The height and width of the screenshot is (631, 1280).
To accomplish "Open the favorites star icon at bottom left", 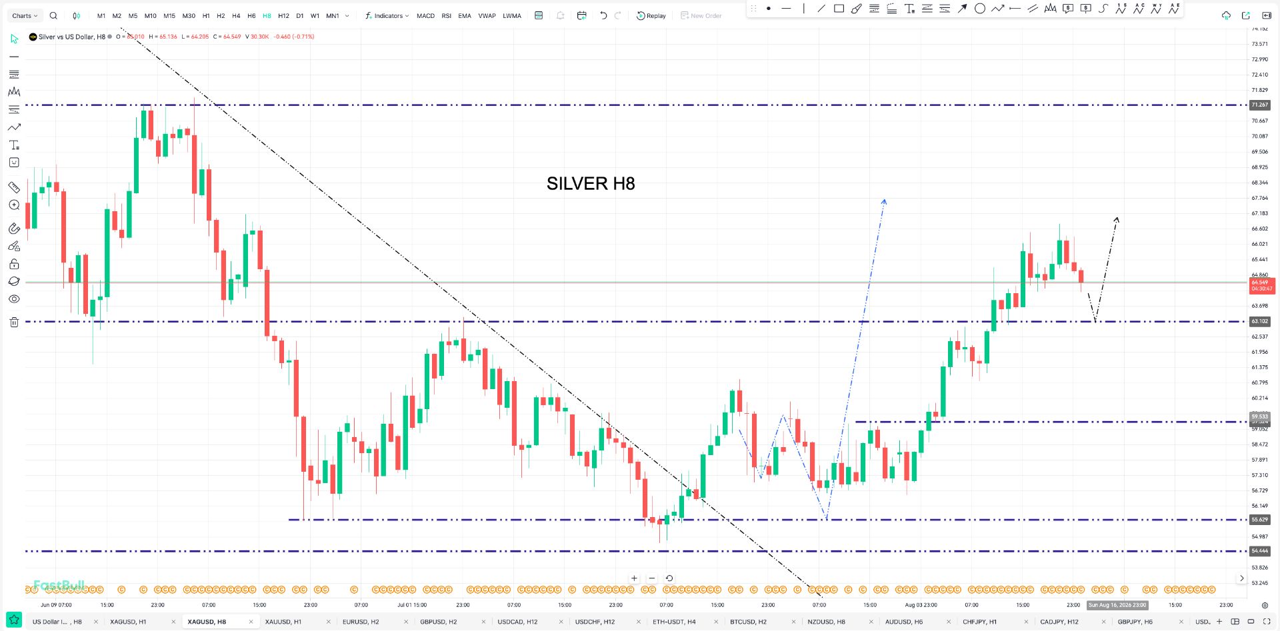I will [14, 620].
